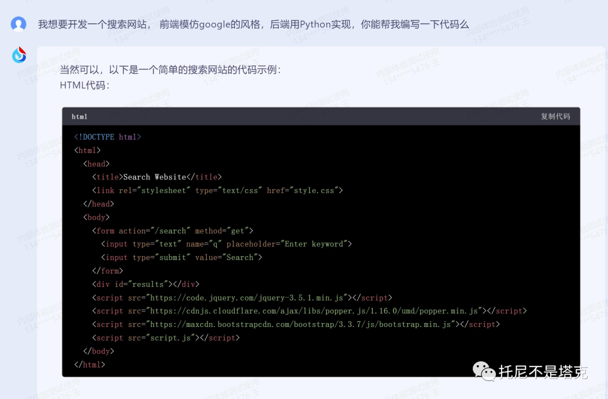Click the HTML代码 heading text

[84, 85]
